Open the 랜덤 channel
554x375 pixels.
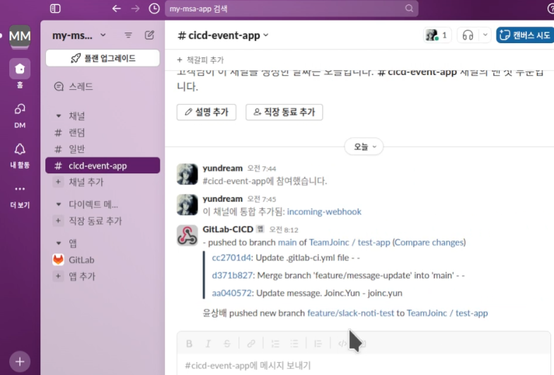(x=103, y=132)
